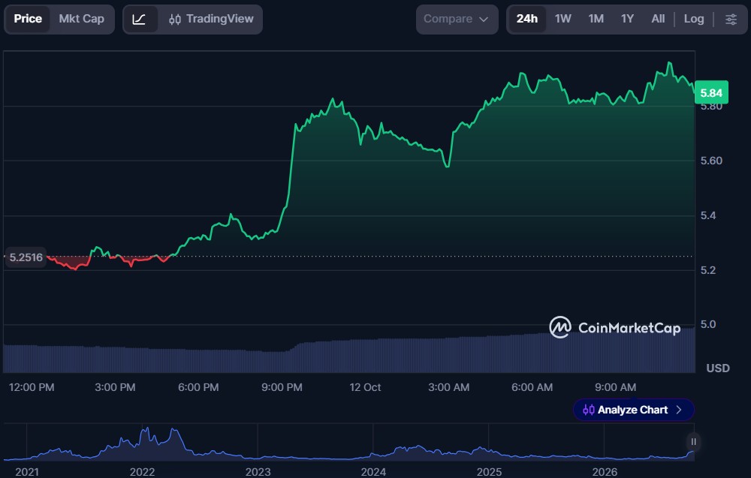Click the USD currency label
This screenshot has height=478, width=751.
(718, 368)
